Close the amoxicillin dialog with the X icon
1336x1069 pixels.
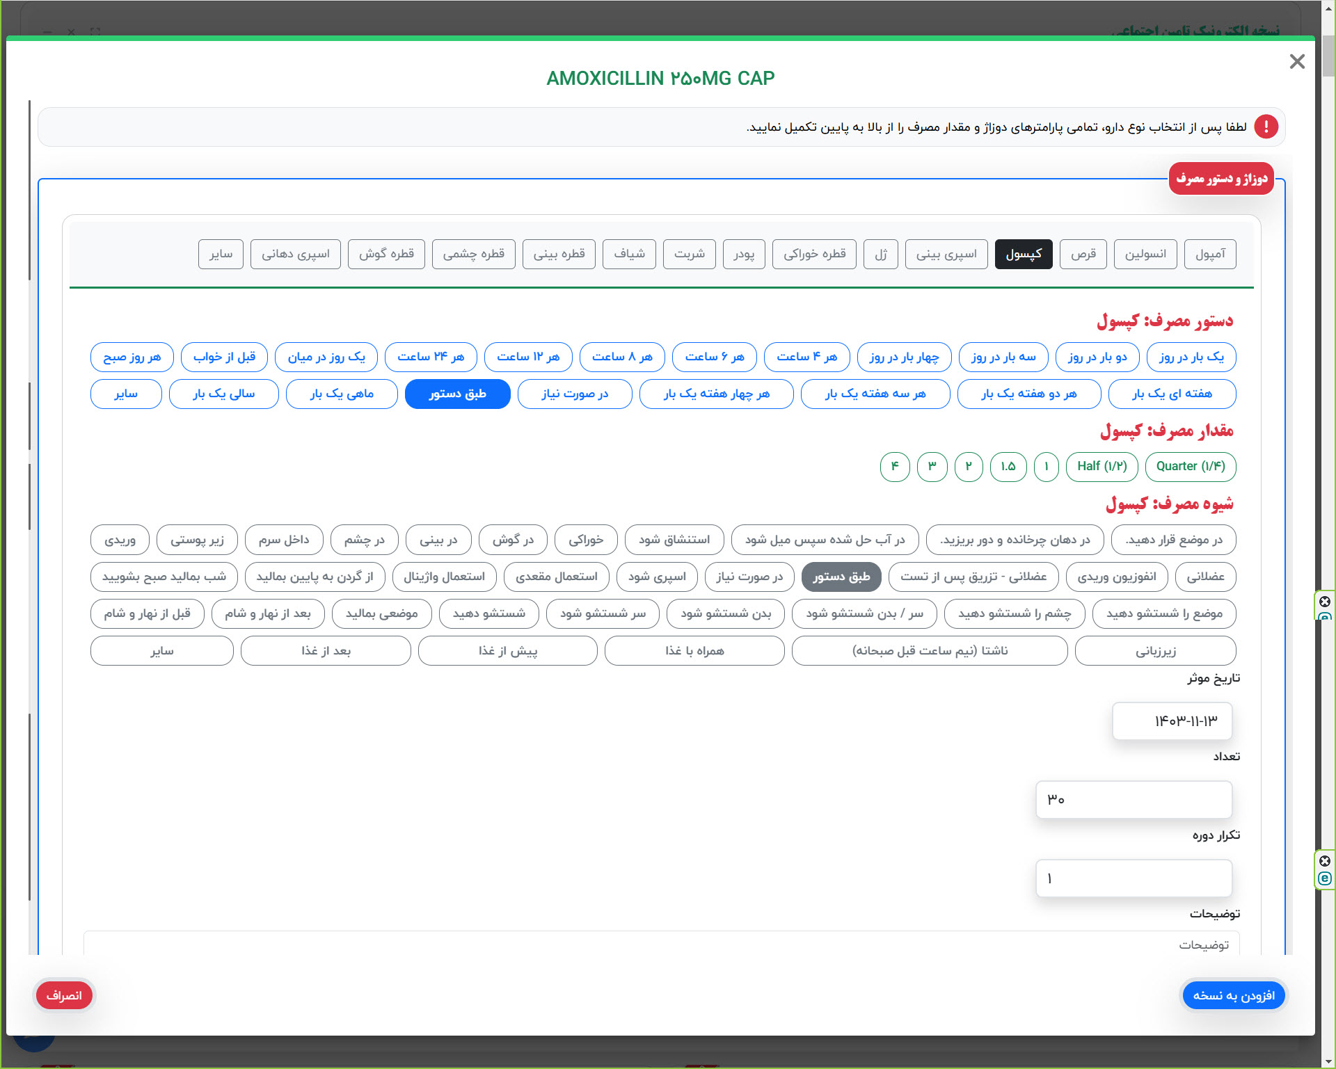1296,61
